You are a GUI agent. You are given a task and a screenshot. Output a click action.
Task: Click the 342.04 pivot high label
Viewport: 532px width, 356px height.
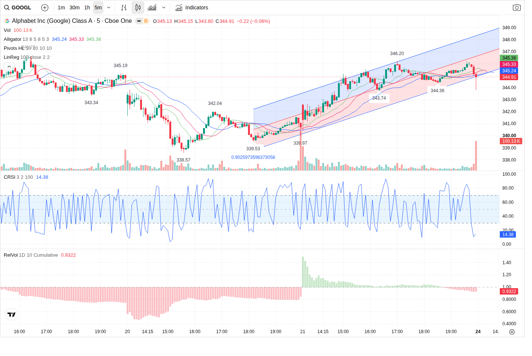[215, 103]
